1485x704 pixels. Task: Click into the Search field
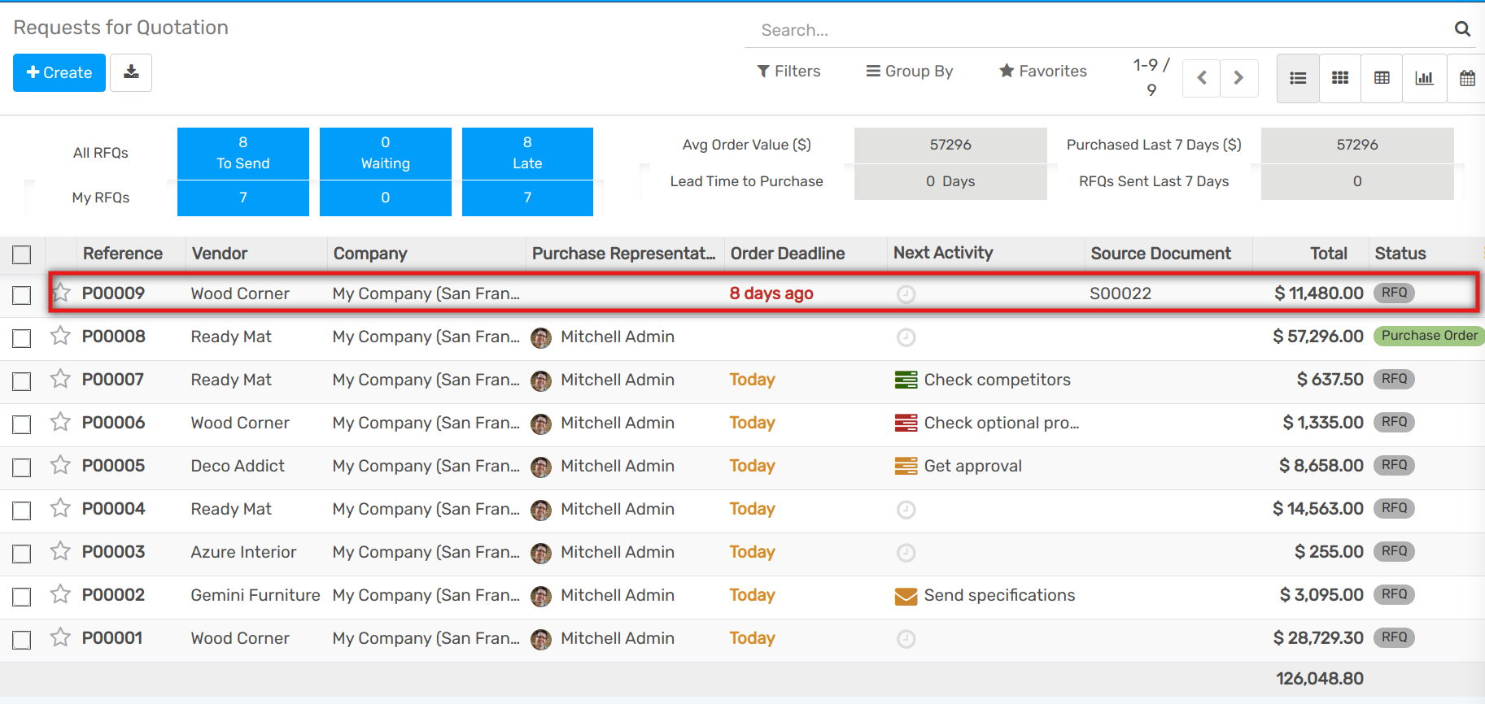pos(1098,30)
